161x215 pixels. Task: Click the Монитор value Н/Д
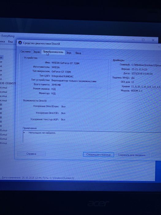[53, 93]
